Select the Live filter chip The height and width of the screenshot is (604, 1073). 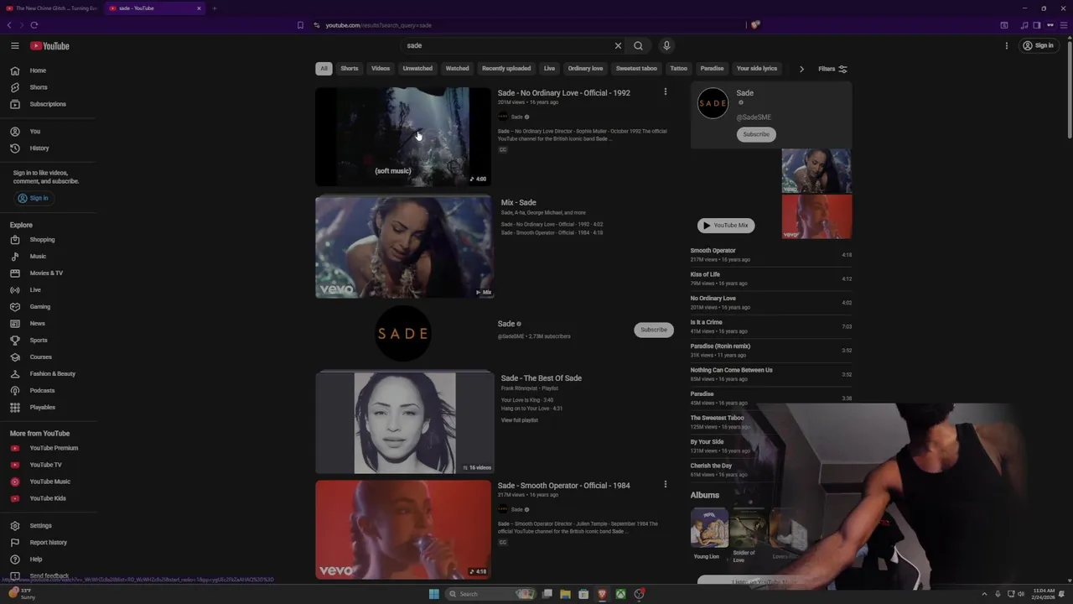pos(549,69)
